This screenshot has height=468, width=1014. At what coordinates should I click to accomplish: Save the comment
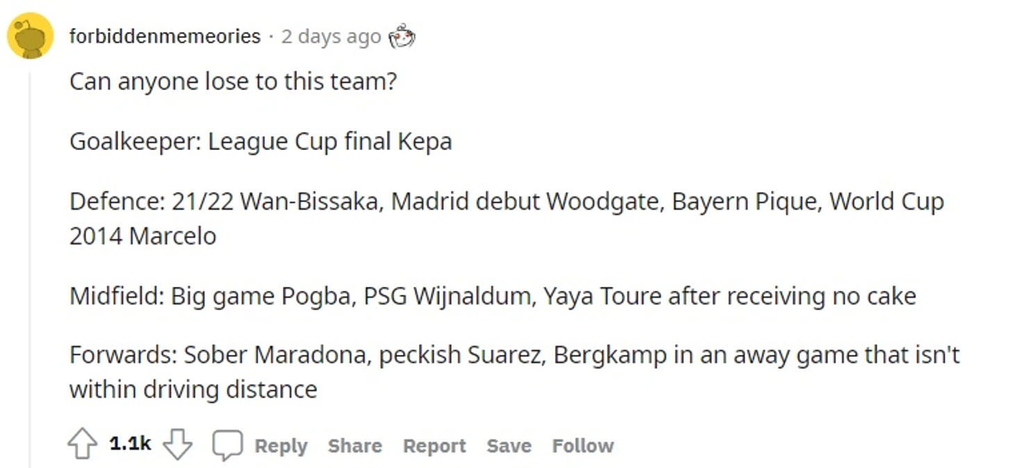click(508, 446)
